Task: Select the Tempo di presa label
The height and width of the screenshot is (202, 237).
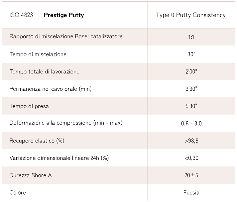Action: [29, 106]
